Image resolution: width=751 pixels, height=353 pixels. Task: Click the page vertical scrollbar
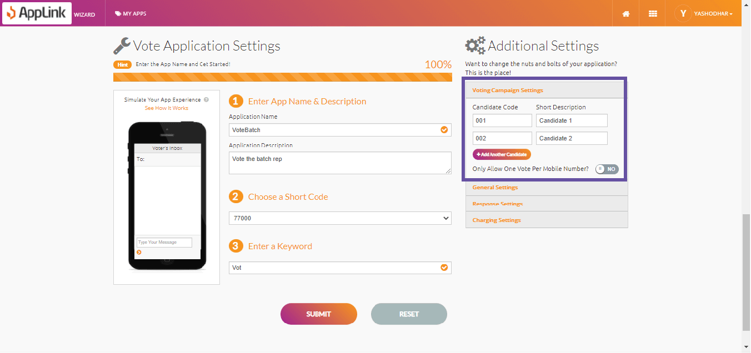(746, 272)
